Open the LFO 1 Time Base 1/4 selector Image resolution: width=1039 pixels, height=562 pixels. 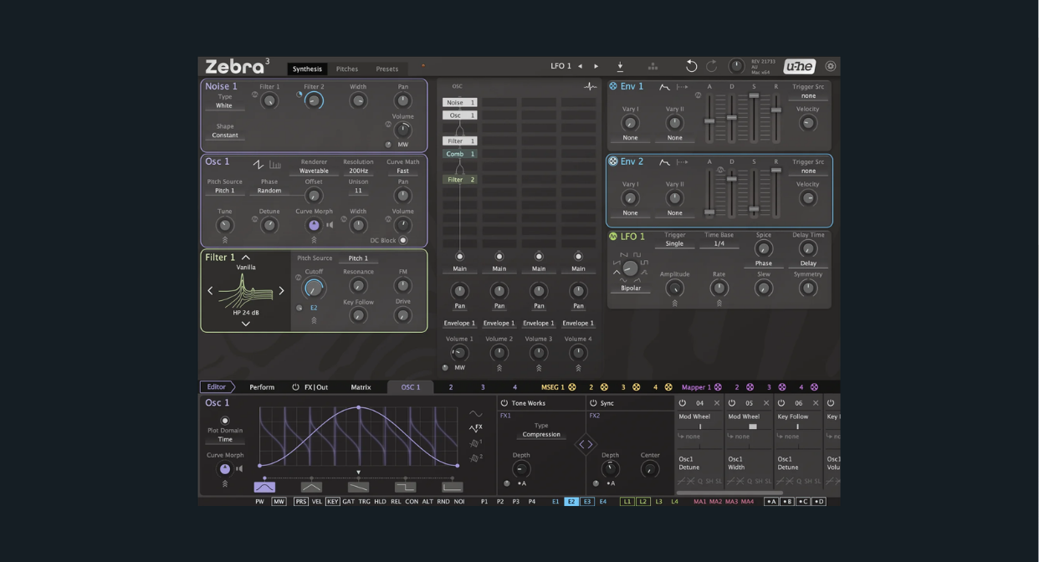[x=719, y=243]
